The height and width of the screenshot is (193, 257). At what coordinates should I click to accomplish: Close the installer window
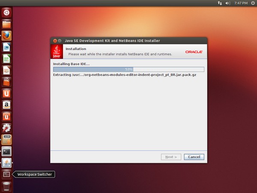coord(55,41)
